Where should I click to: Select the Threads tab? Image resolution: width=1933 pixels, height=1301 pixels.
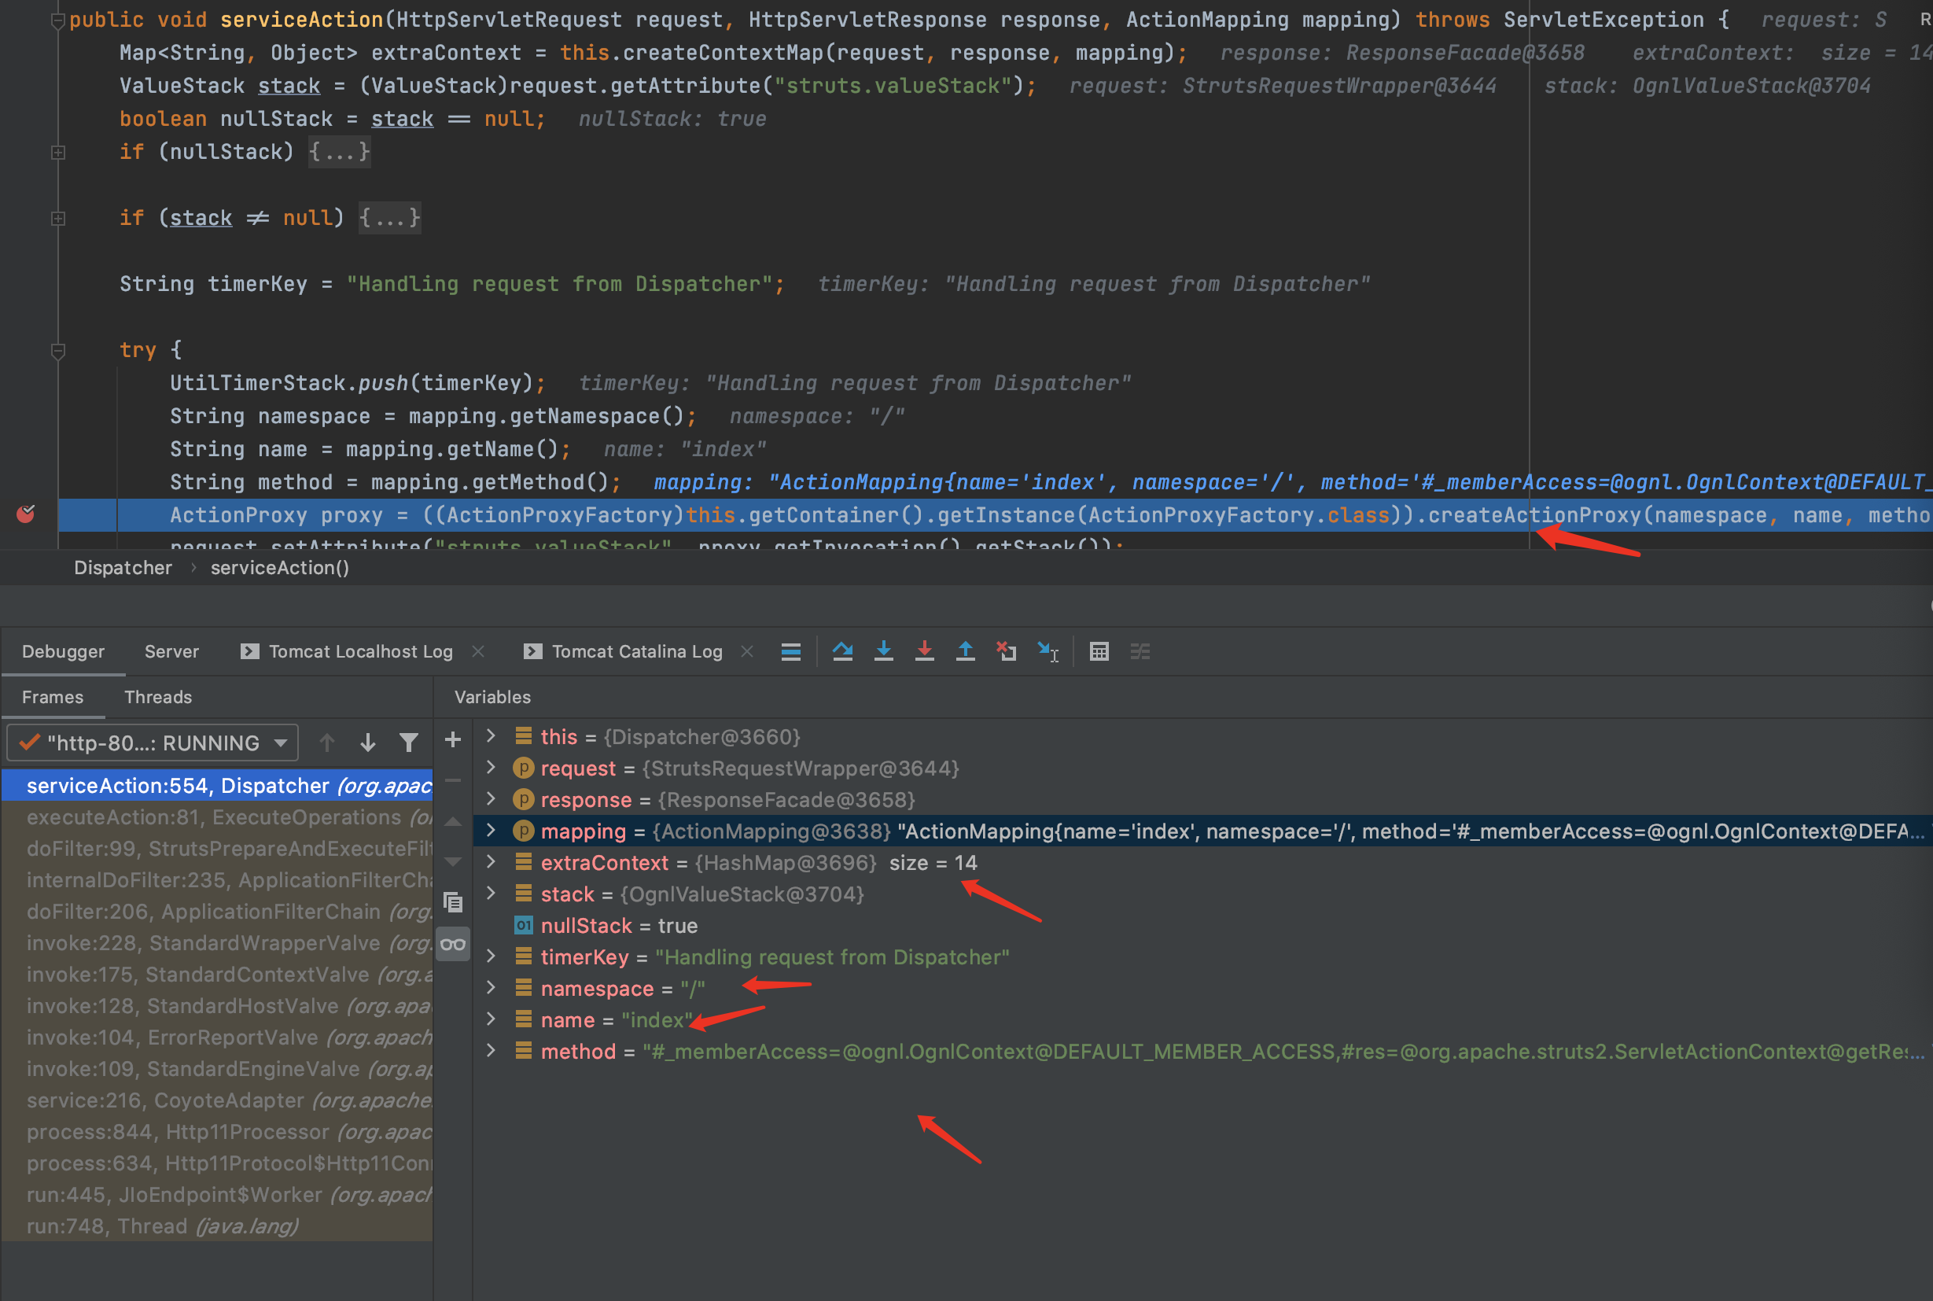pos(157,697)
